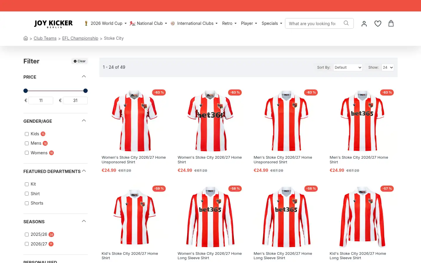Check the Shorts department checkbox
Viewport: 421px width, 263px height.
tap(27, 203)
